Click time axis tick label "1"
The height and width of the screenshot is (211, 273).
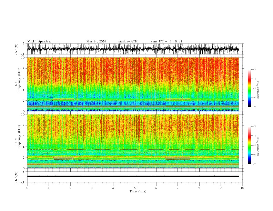coord(49,188)
